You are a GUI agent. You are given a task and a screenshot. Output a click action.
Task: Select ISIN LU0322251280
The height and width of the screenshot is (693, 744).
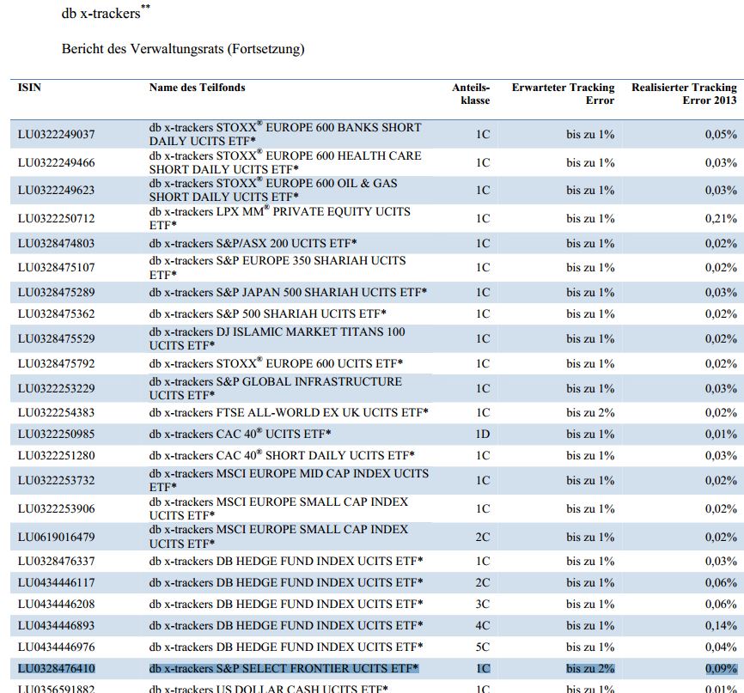[x=57, y=456]
